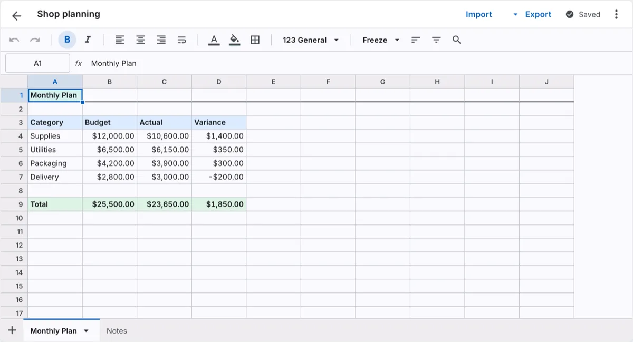
Task: Open the three-dot more options menu
Action: [x=616, y=15]
